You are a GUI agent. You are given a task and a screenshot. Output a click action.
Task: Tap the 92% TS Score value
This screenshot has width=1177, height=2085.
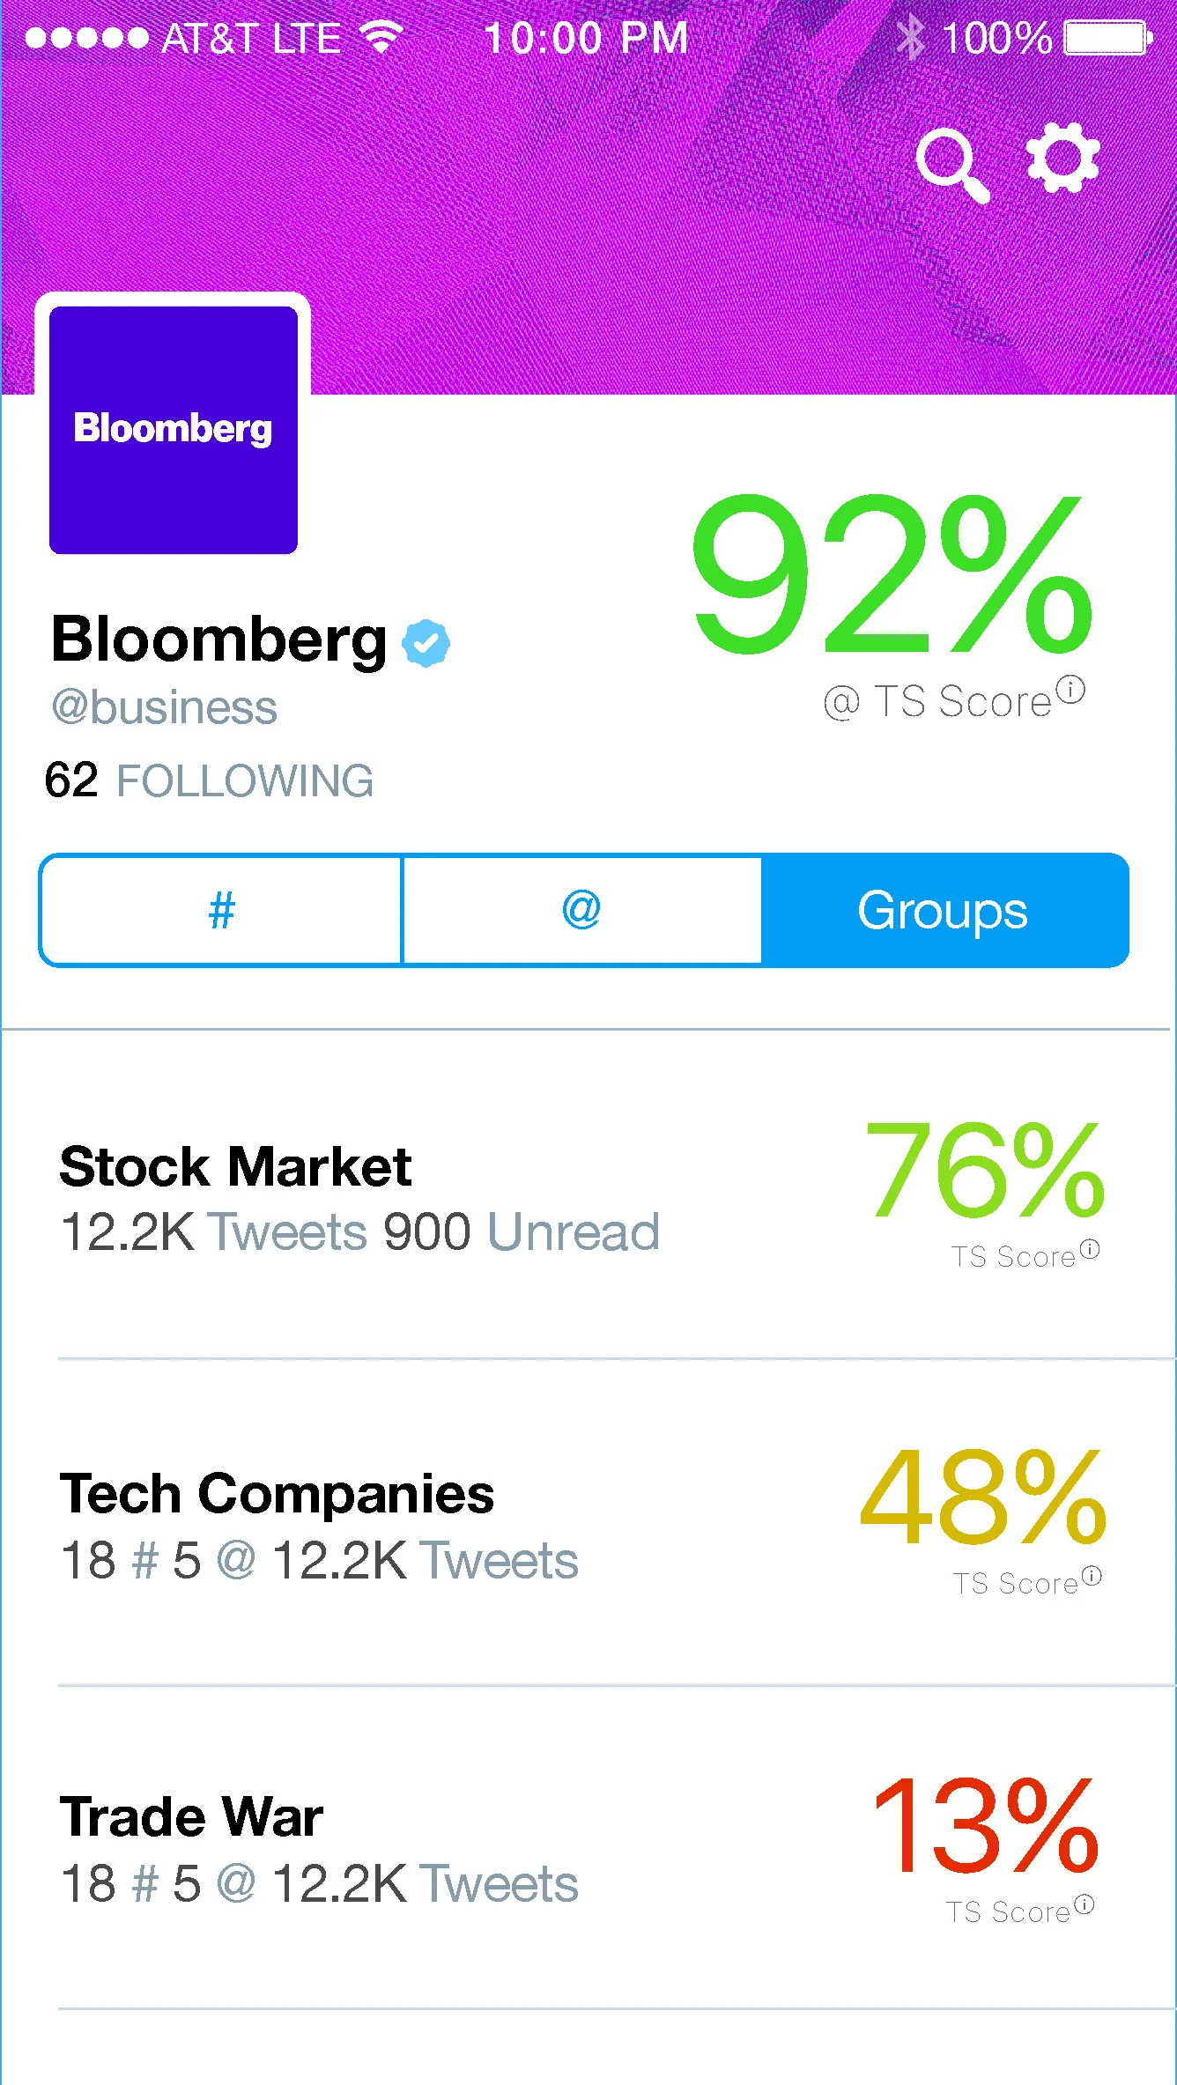[x=892, y=574]
